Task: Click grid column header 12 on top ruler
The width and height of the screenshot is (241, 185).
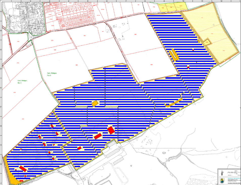Action: [221, 1]
